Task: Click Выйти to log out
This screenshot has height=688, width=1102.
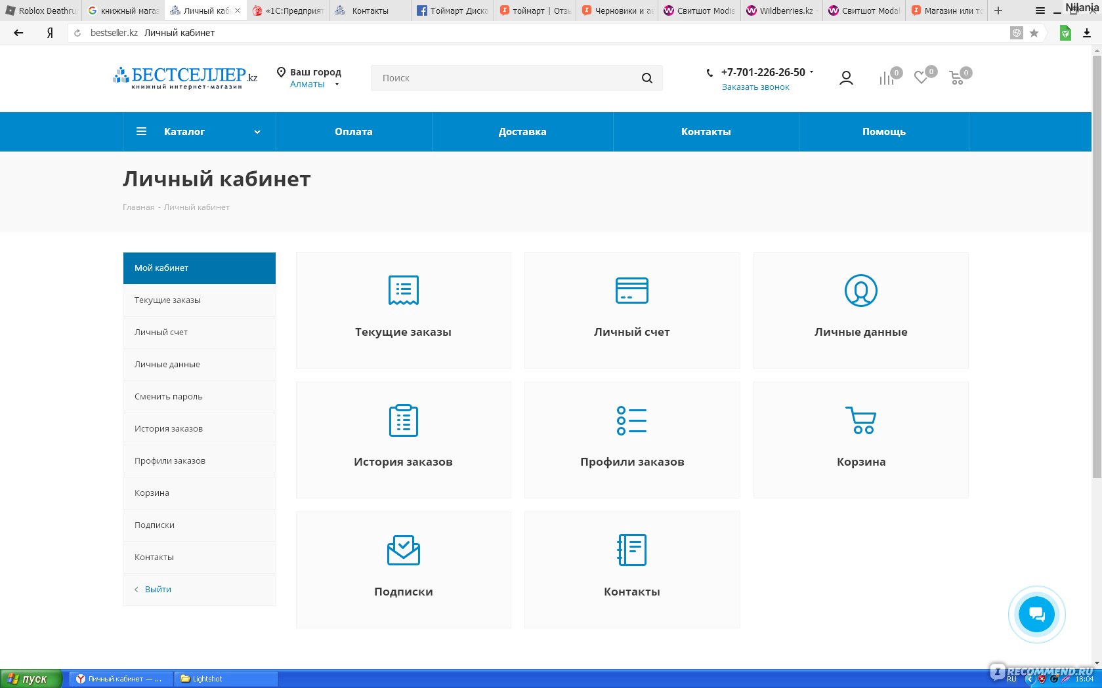Action: [x=158, y=590]
